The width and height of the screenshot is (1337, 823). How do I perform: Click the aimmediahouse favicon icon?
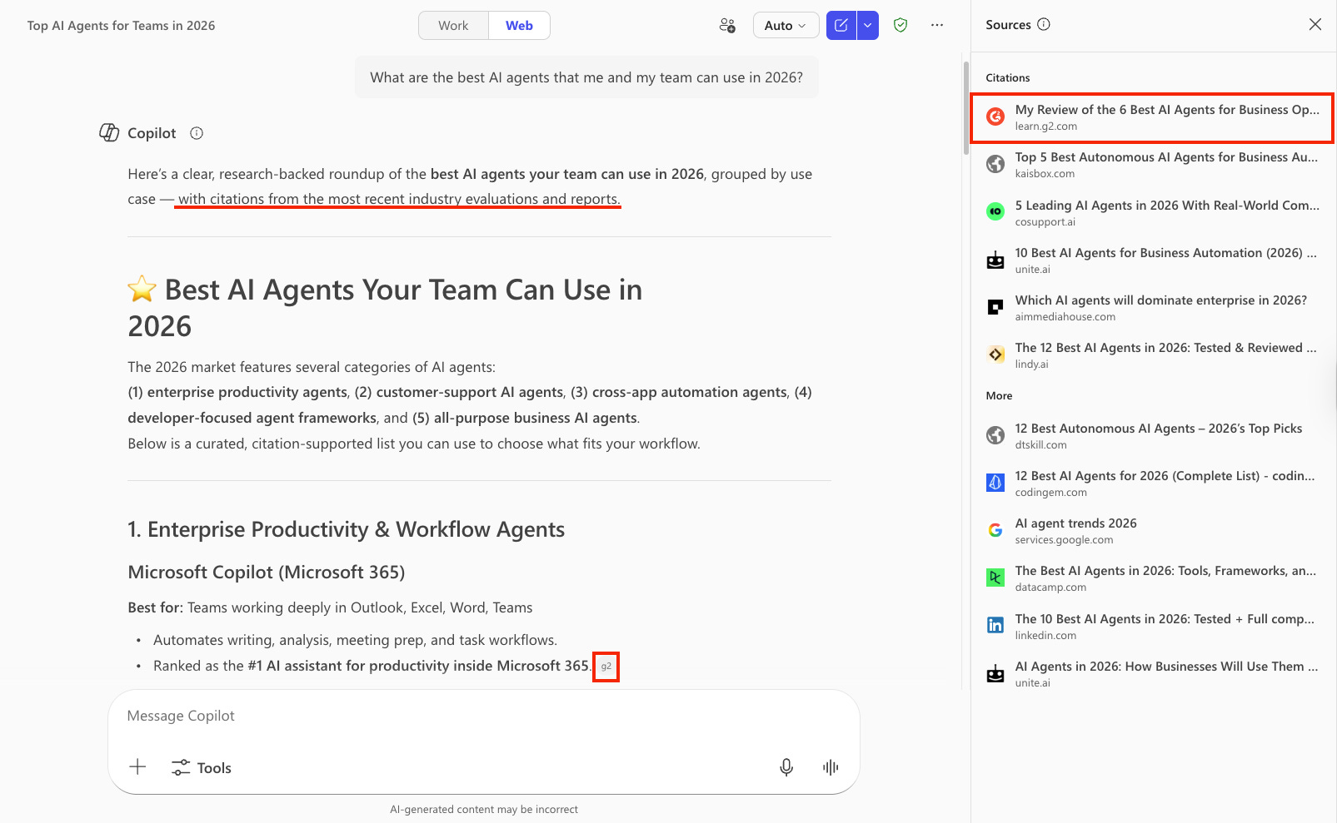click(995, 308)
